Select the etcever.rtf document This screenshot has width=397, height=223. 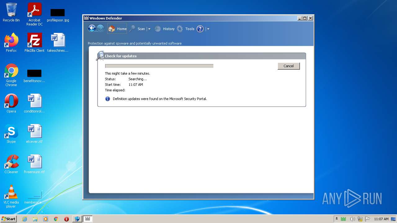pyautogui.click(x=34, y=134)
